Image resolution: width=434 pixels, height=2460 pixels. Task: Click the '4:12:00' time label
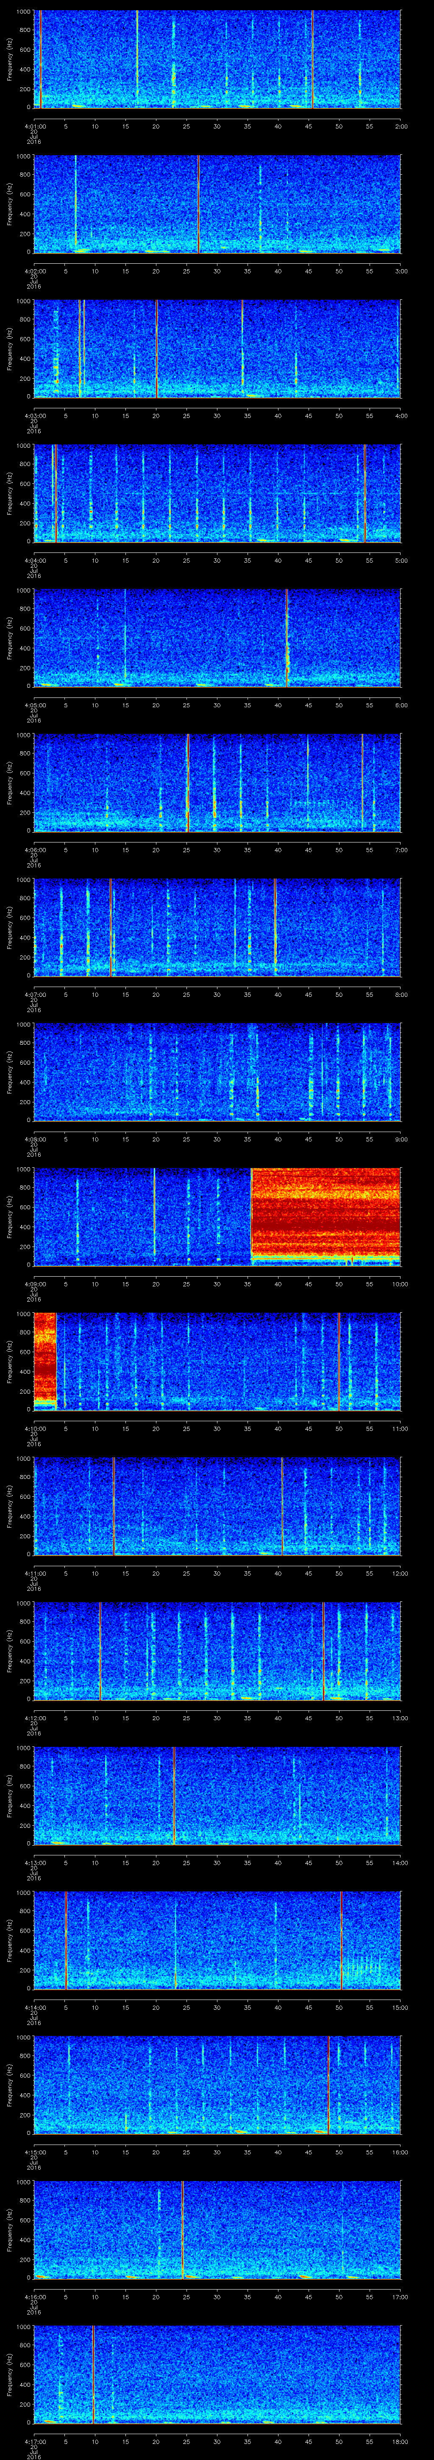click(x=34, y=1718)
